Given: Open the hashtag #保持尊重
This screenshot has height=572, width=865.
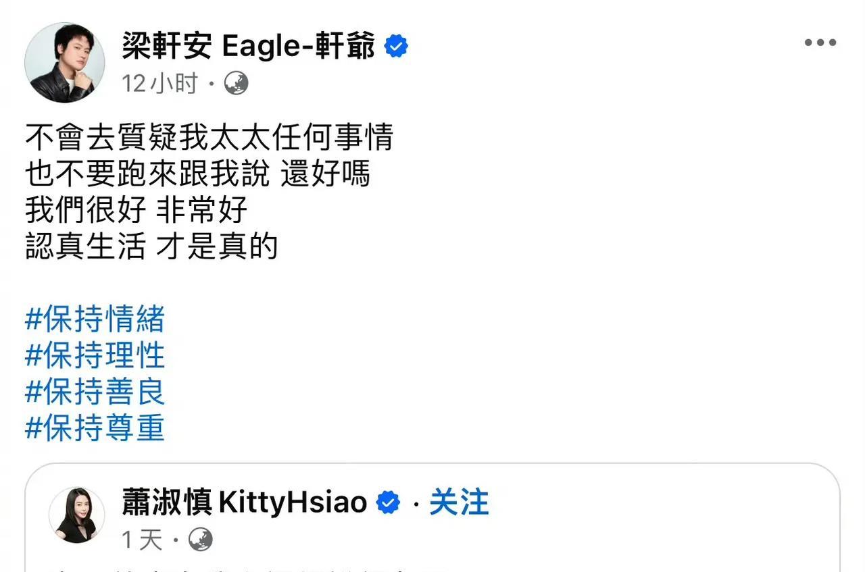Looking at the screenshot, I should 95,429.
